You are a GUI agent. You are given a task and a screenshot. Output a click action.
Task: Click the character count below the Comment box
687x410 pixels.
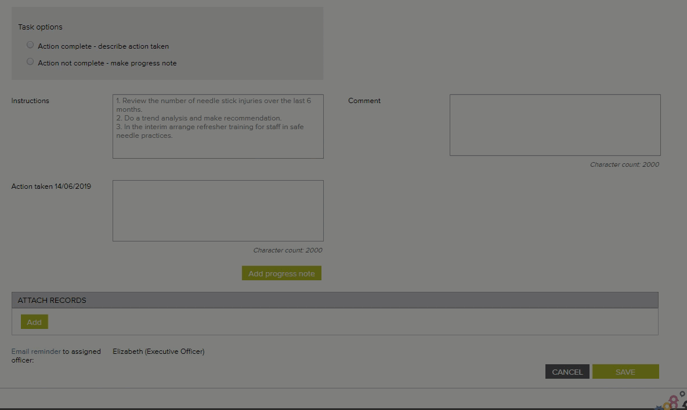click(x=624, y=164)
